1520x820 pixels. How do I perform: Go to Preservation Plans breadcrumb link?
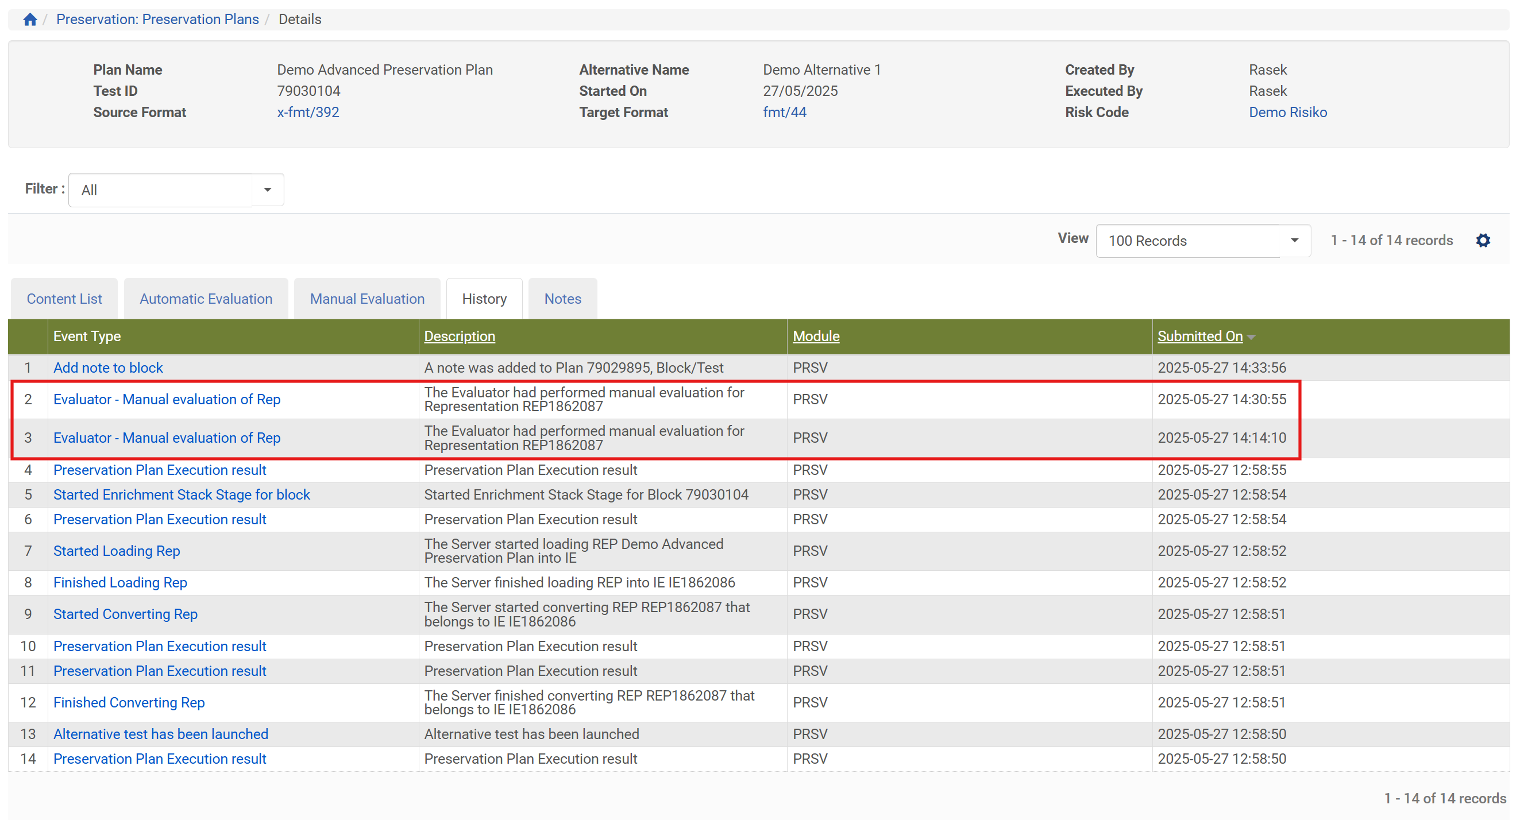coord(157,20)
